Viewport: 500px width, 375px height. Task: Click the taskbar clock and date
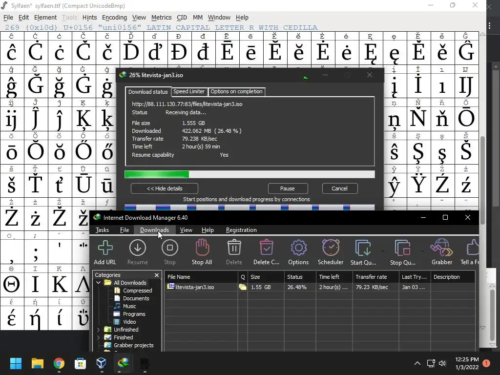point(467,363)
